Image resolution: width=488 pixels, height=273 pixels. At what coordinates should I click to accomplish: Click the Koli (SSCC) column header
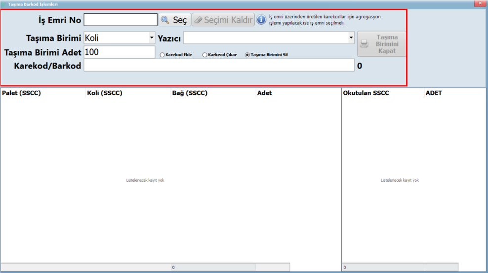[105, 93]
